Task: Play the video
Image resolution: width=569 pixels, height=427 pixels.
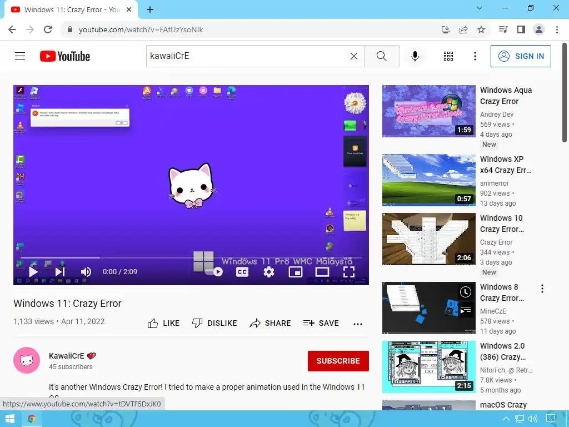Action: click(x=33, y=271)
